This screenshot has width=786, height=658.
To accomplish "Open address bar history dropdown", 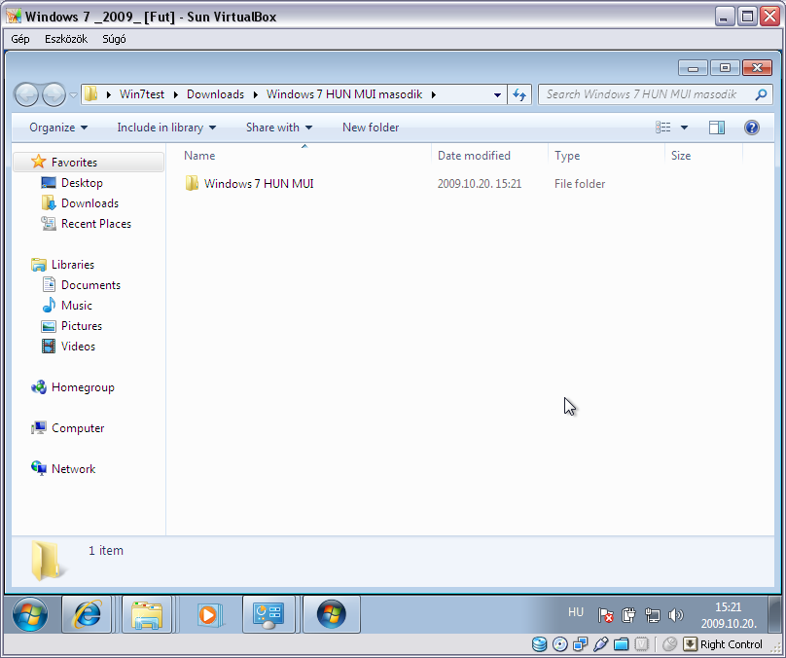I will click(497, 94).
